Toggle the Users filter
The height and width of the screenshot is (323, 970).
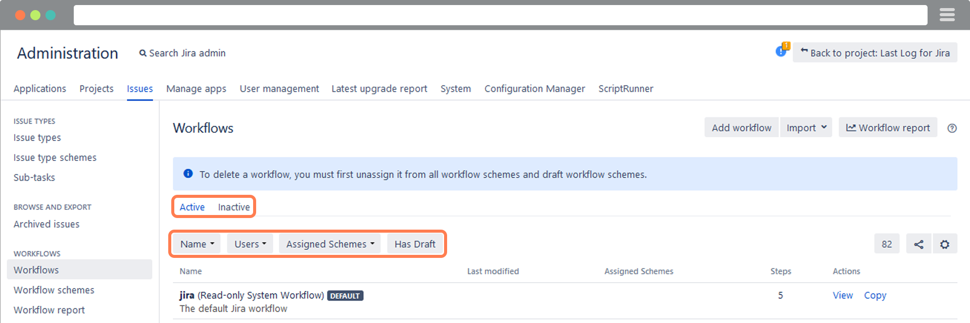pyautogui.click(x=250, y=244)
